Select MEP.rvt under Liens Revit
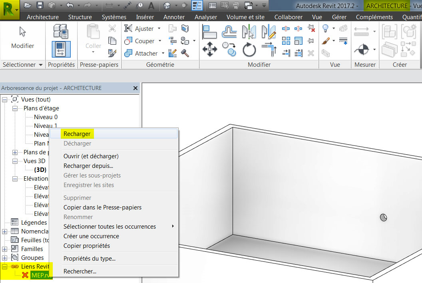 [x=41, y=275]
